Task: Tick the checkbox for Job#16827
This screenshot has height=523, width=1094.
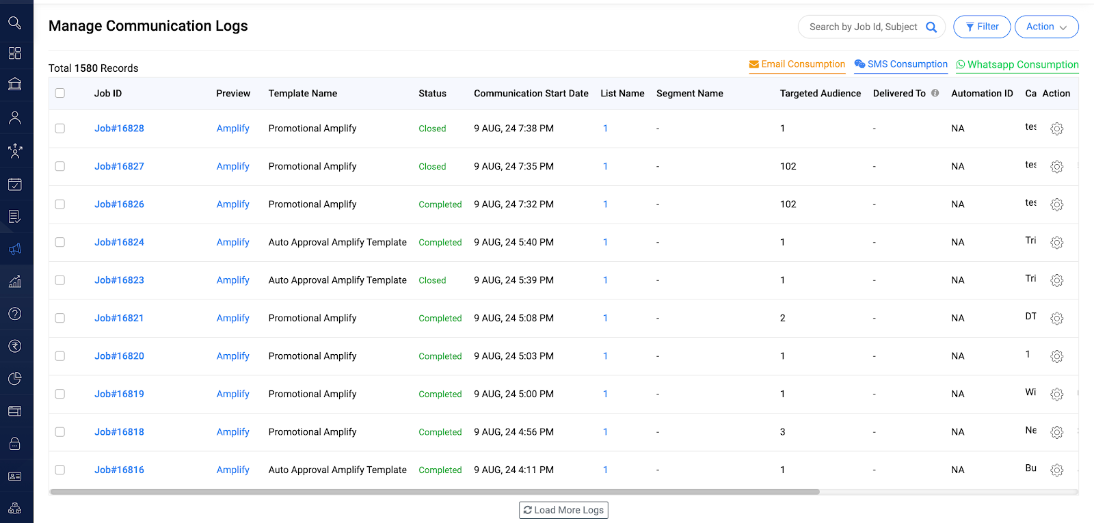Action: pyautogui.click(x=60, y=166)
